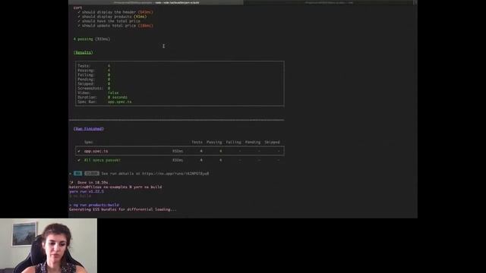Click the 'Failing:' label in the Results box
The height and width of the screenshot is (273, 486).
[x=86, y=75]
